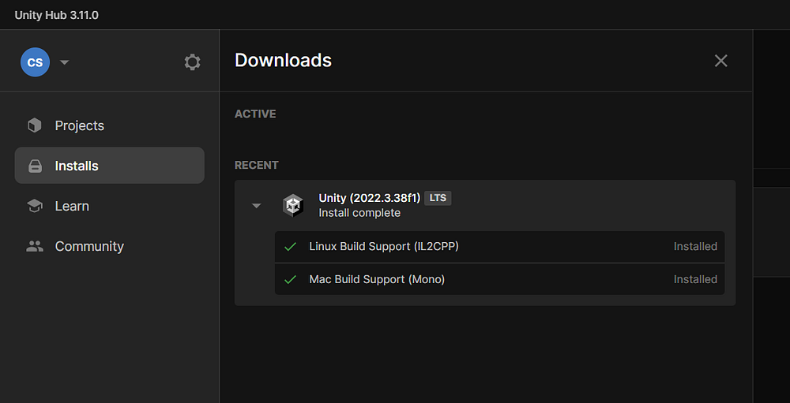Viewport: 790px width, 403px height.
Task: Close the Downloads panel
Action: point(721,61)
